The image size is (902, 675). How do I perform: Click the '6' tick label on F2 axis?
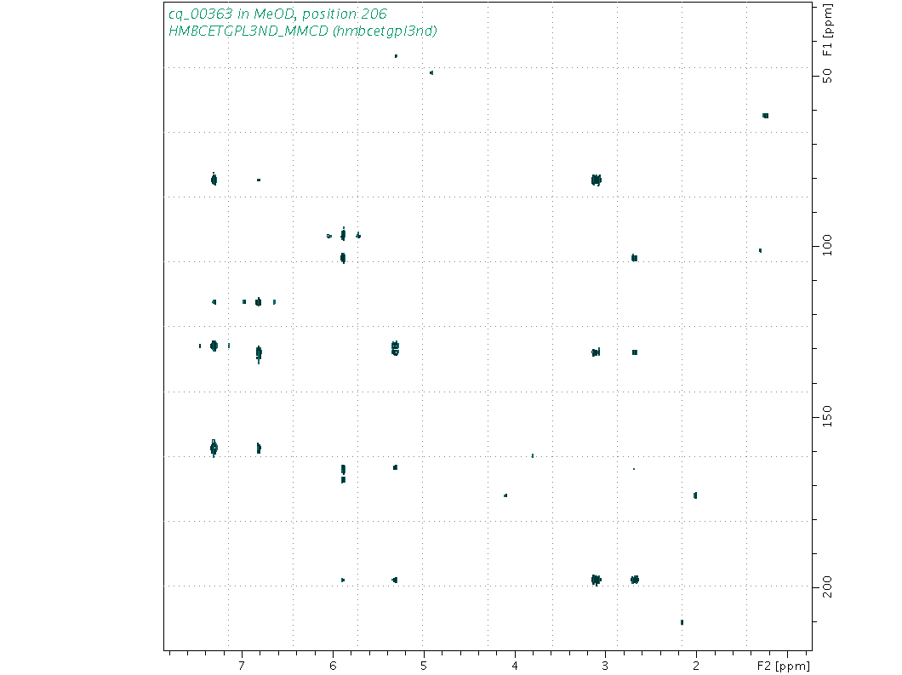click(x=333, y=666)
